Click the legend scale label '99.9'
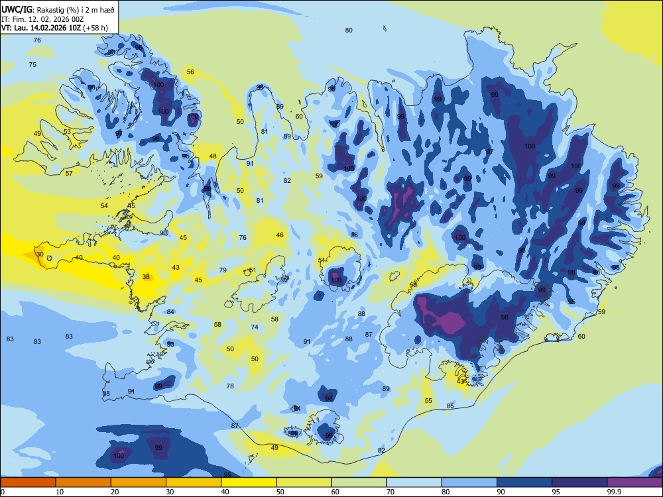 pos(614,492)
